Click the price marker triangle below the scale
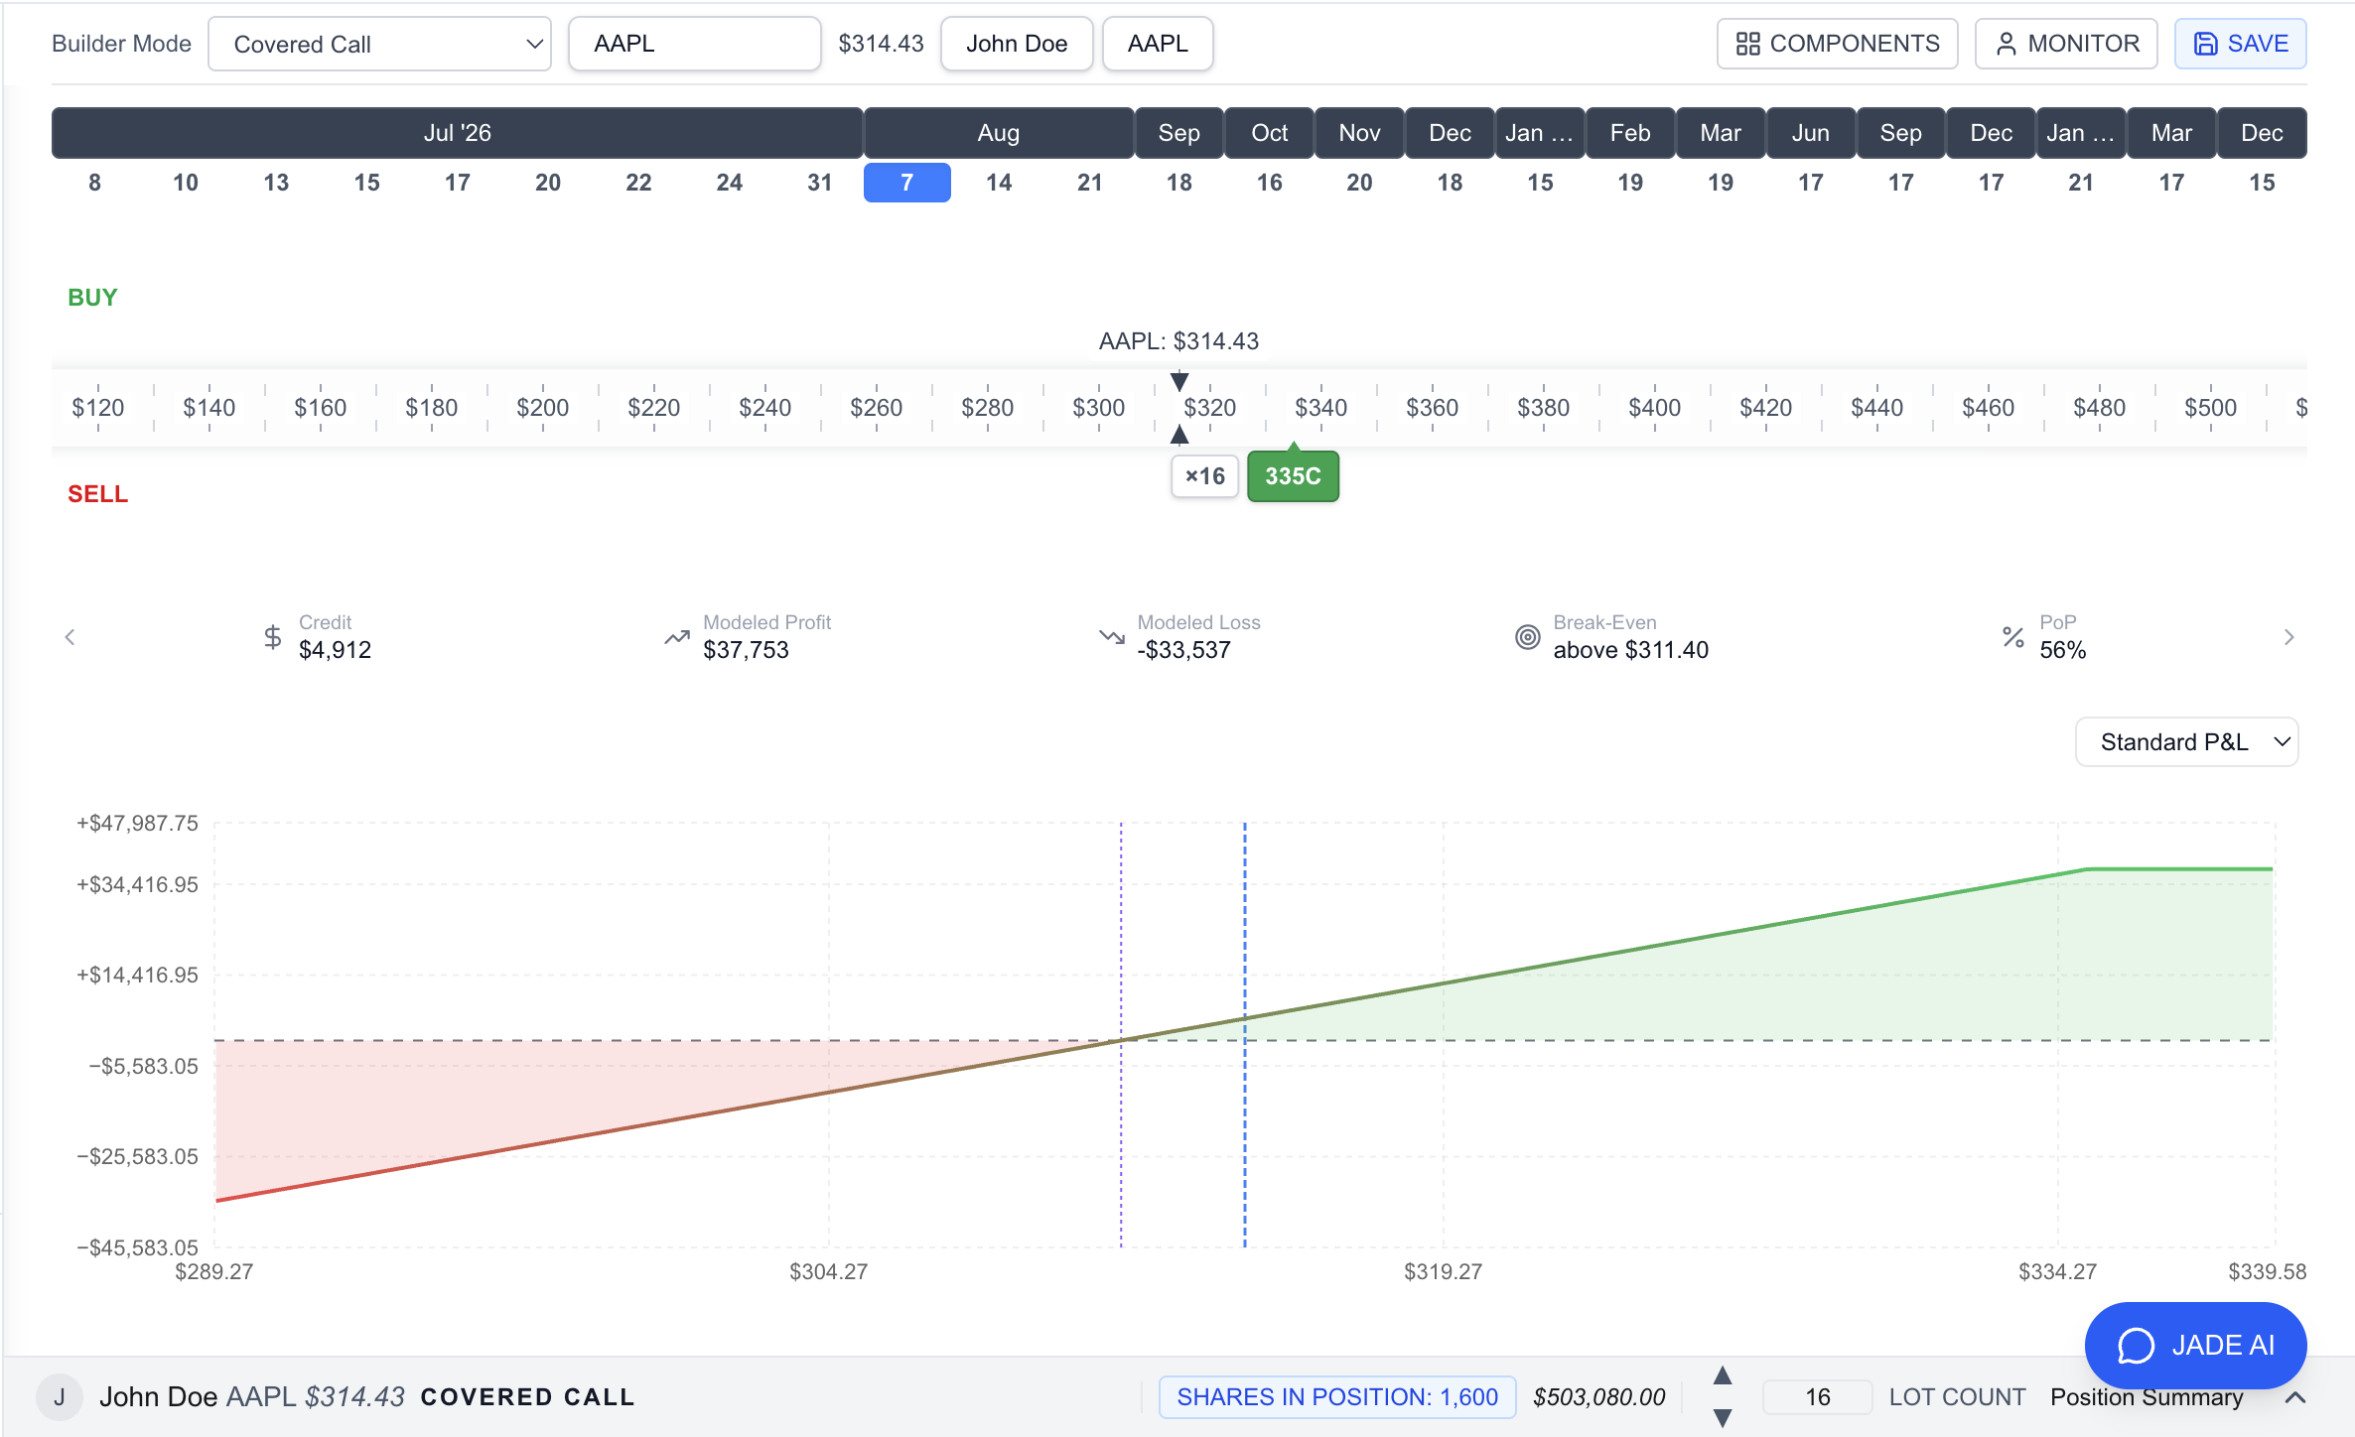Screen dimensions: 2355x1437 pos(1179,435)
